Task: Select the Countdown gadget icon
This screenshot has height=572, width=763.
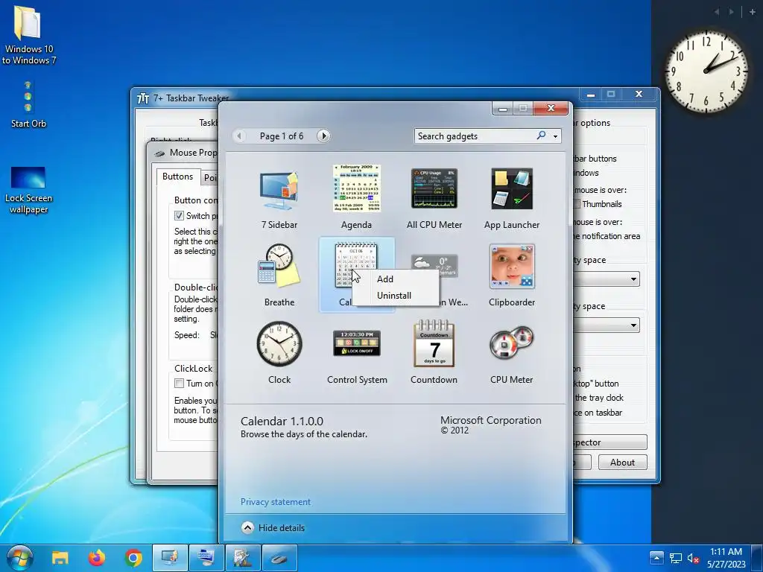Action: tap(434, 343)
